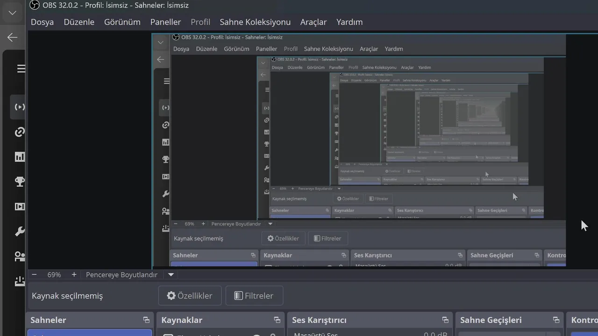Undock the Kaynaklar panel with its float icon
598x336 pixels.
(x=277, y=320)
